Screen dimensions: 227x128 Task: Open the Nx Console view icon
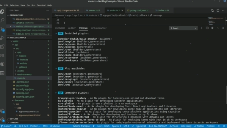[2, 55]
